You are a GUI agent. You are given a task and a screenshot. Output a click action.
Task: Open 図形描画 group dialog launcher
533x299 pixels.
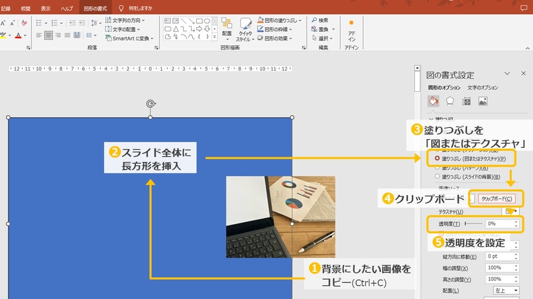[x=303, y=48]
